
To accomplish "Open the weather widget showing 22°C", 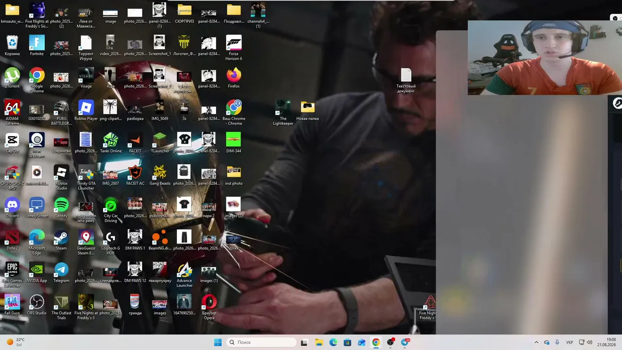I will (16, 342).
